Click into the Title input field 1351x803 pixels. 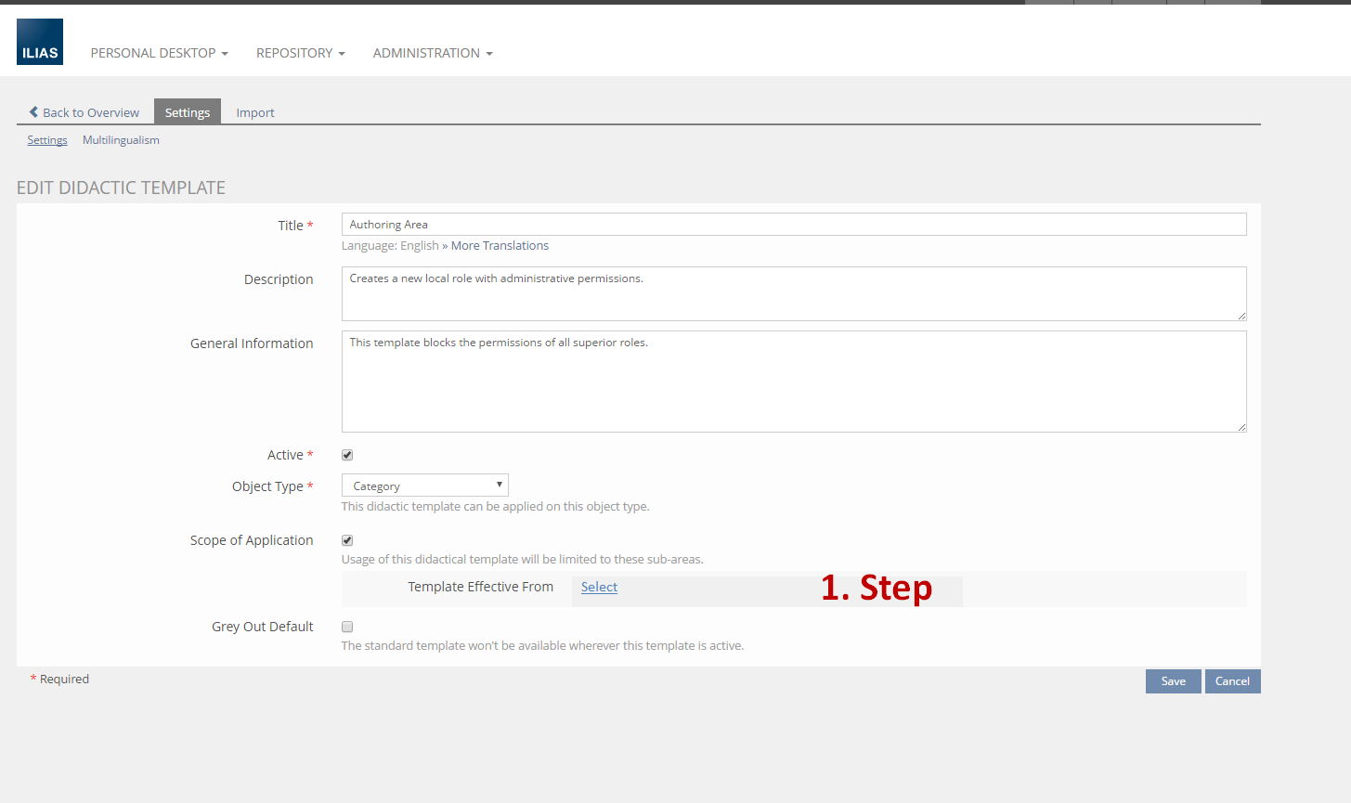[x=793, y=225]
